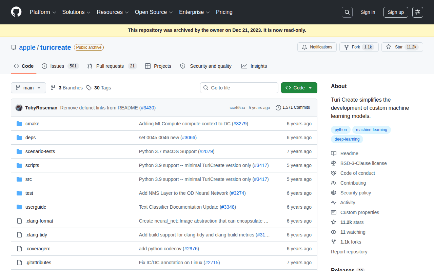Screen dimensions: 434x271
Task: Click the src folder icon
Action: (19, 179)
